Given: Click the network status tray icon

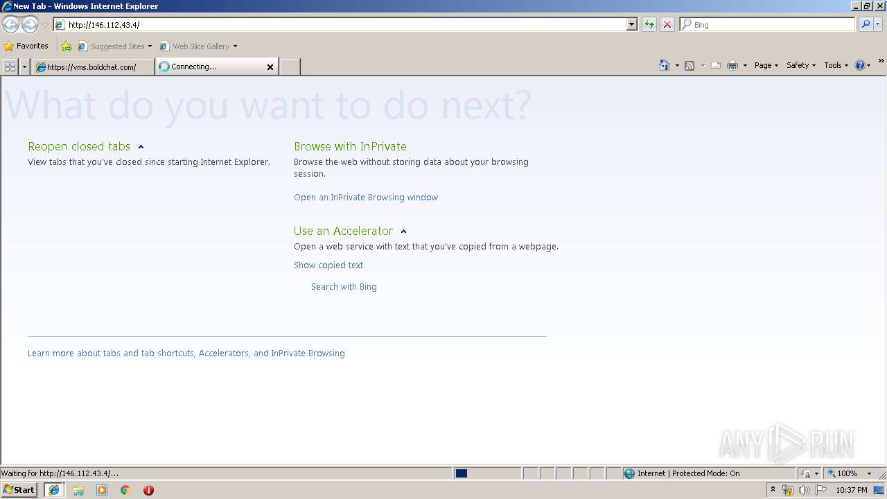Looking at the screenshot, I should point(788,491).
